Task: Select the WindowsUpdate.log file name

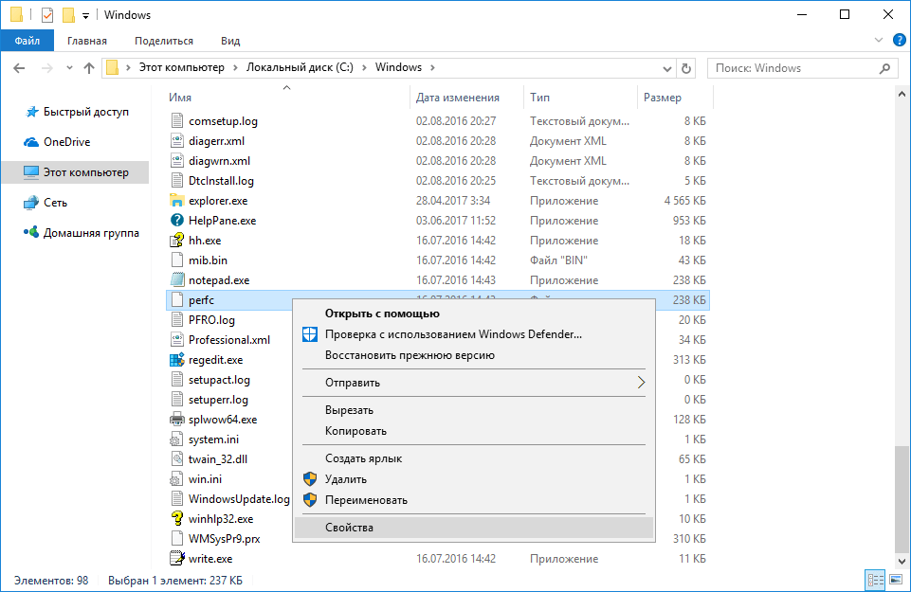Action: [x=239, y=498]
